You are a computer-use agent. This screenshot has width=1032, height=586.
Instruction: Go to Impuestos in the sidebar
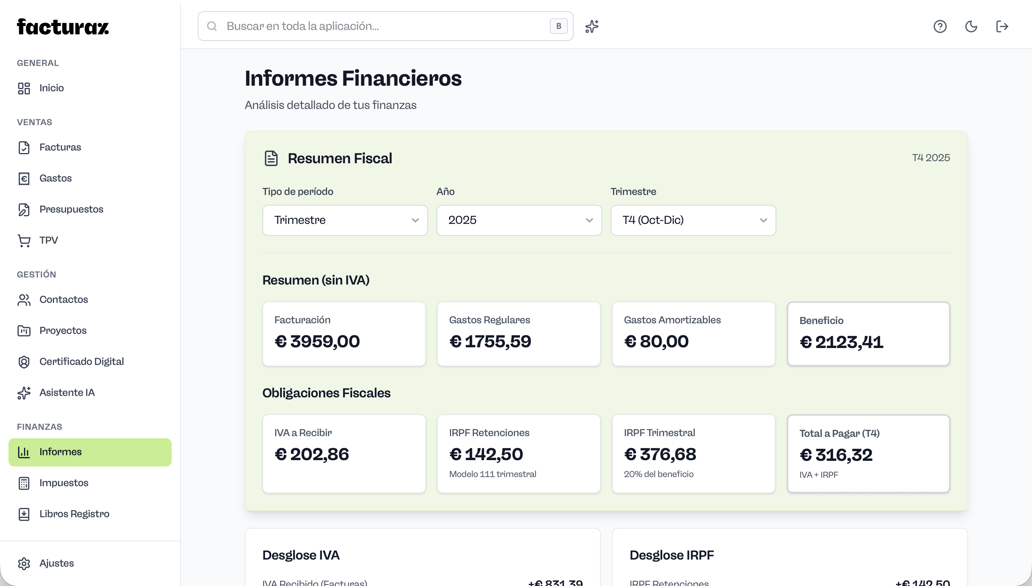(x=64, y=483)
